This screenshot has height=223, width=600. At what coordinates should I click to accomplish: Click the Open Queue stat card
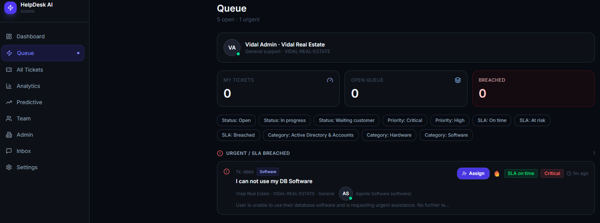click(x=406, y=89)
